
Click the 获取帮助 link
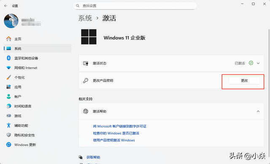tap(93, 157)
